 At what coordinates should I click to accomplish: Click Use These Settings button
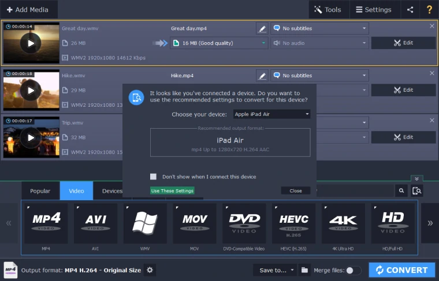click(172, 190)
